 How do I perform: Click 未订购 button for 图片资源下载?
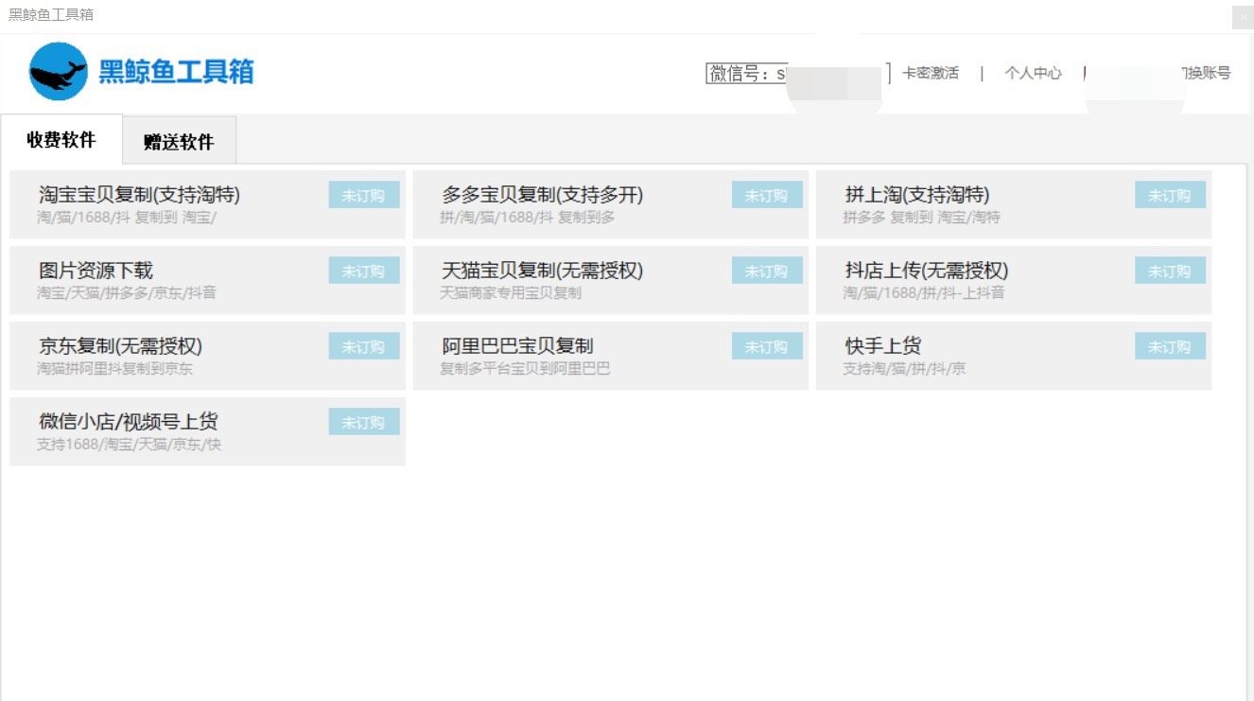(x=364, y=271)
